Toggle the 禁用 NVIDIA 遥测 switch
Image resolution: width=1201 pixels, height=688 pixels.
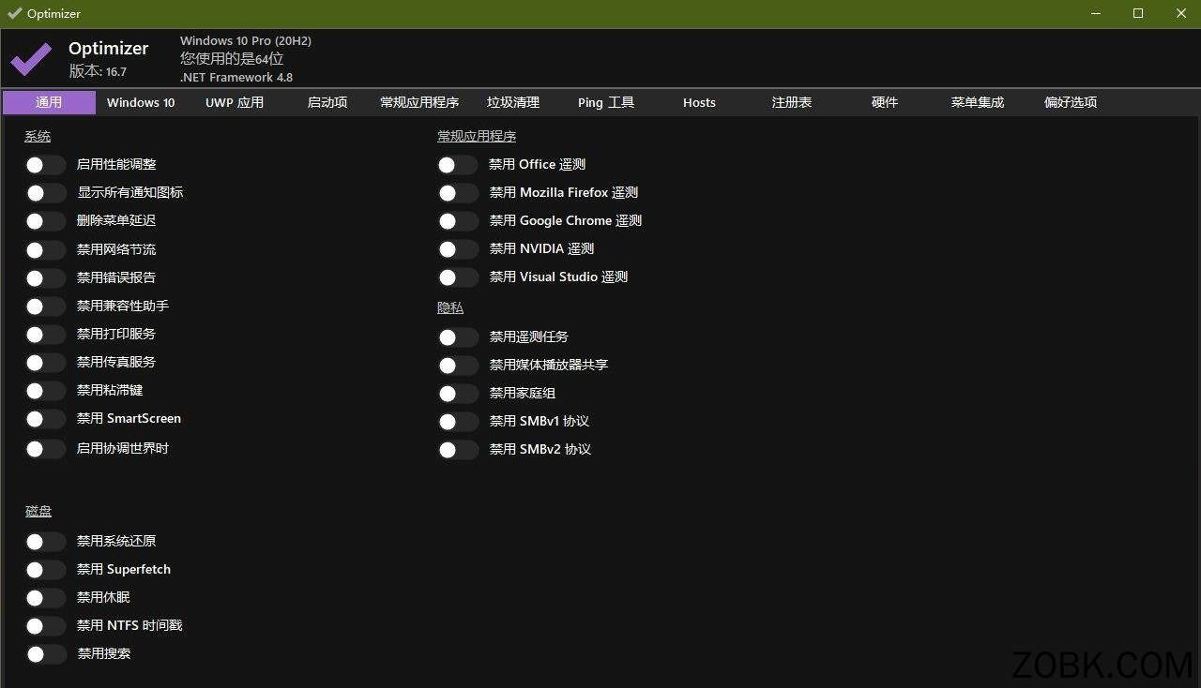[457, 248]
